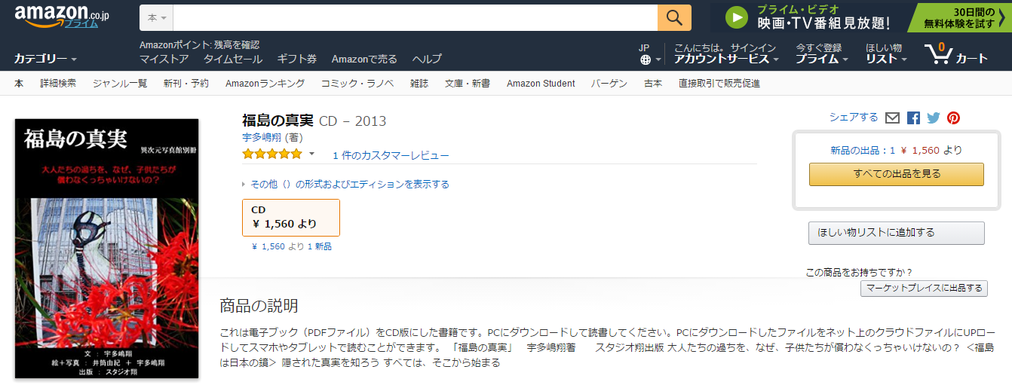The image size is (1012, 391).
Task: Click すべての出品を見る button
Action: point(896,174)
